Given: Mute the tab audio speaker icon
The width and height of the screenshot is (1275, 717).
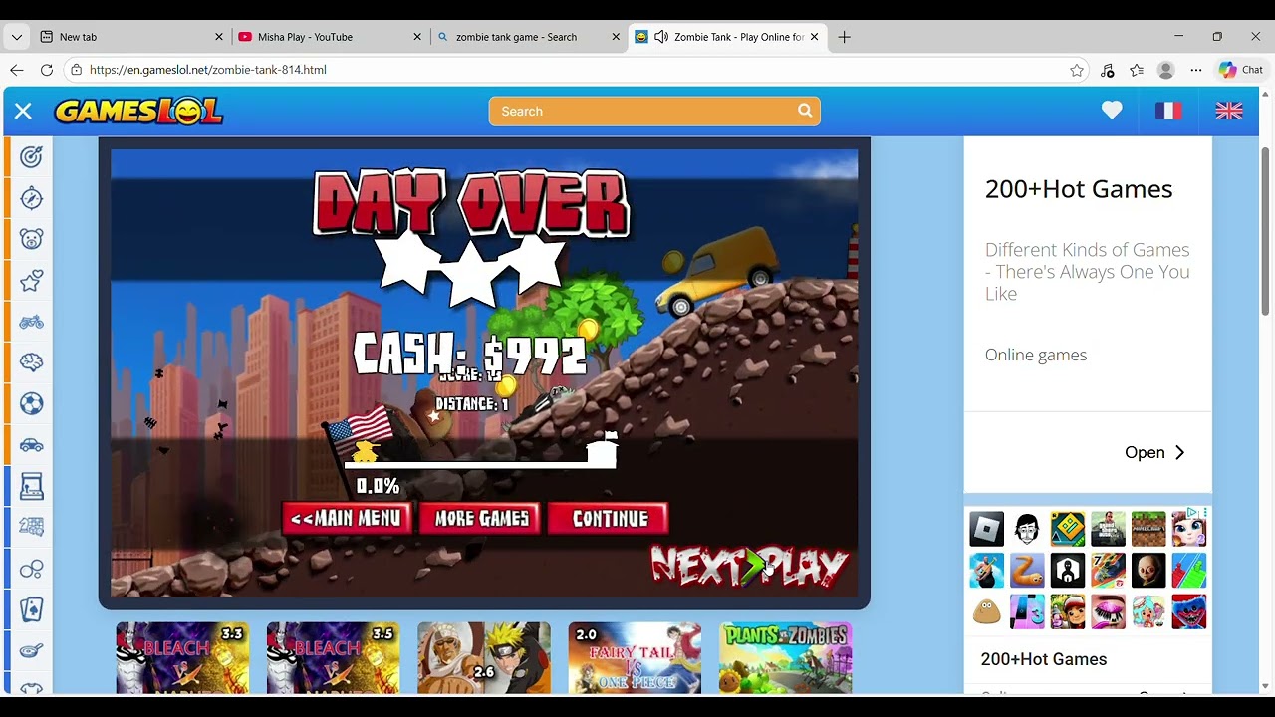Looking at the screenshot, I should (x=660, y=37).
